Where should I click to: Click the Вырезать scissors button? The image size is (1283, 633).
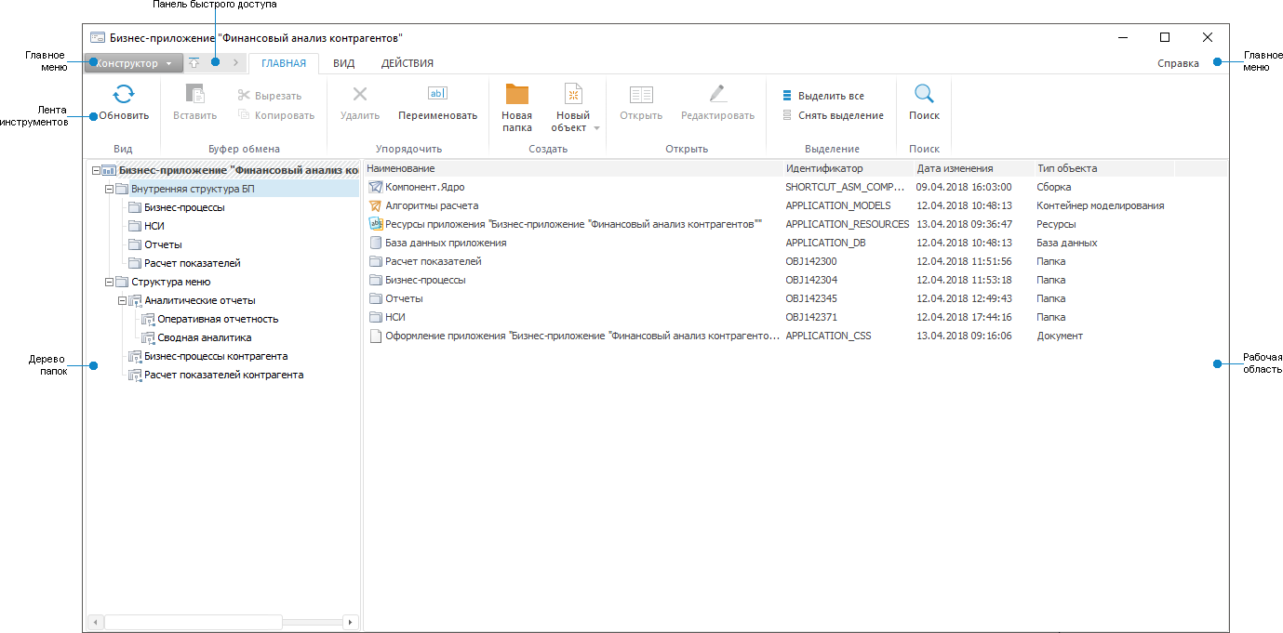point(270,96)
